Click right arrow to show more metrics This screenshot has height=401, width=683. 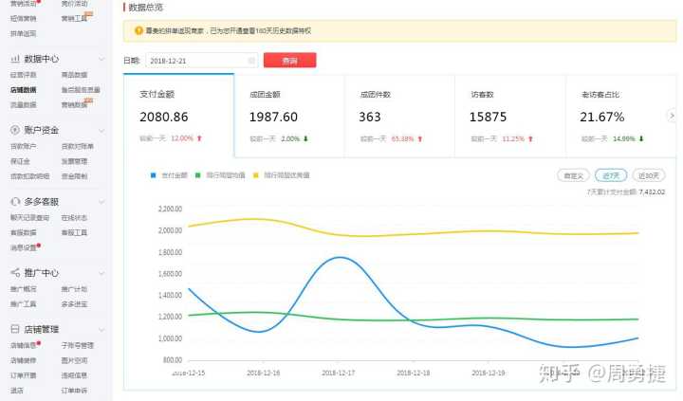click(x=673, y=116)
